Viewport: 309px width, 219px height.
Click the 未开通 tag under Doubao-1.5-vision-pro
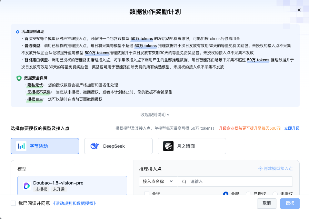tap(59, 189)
